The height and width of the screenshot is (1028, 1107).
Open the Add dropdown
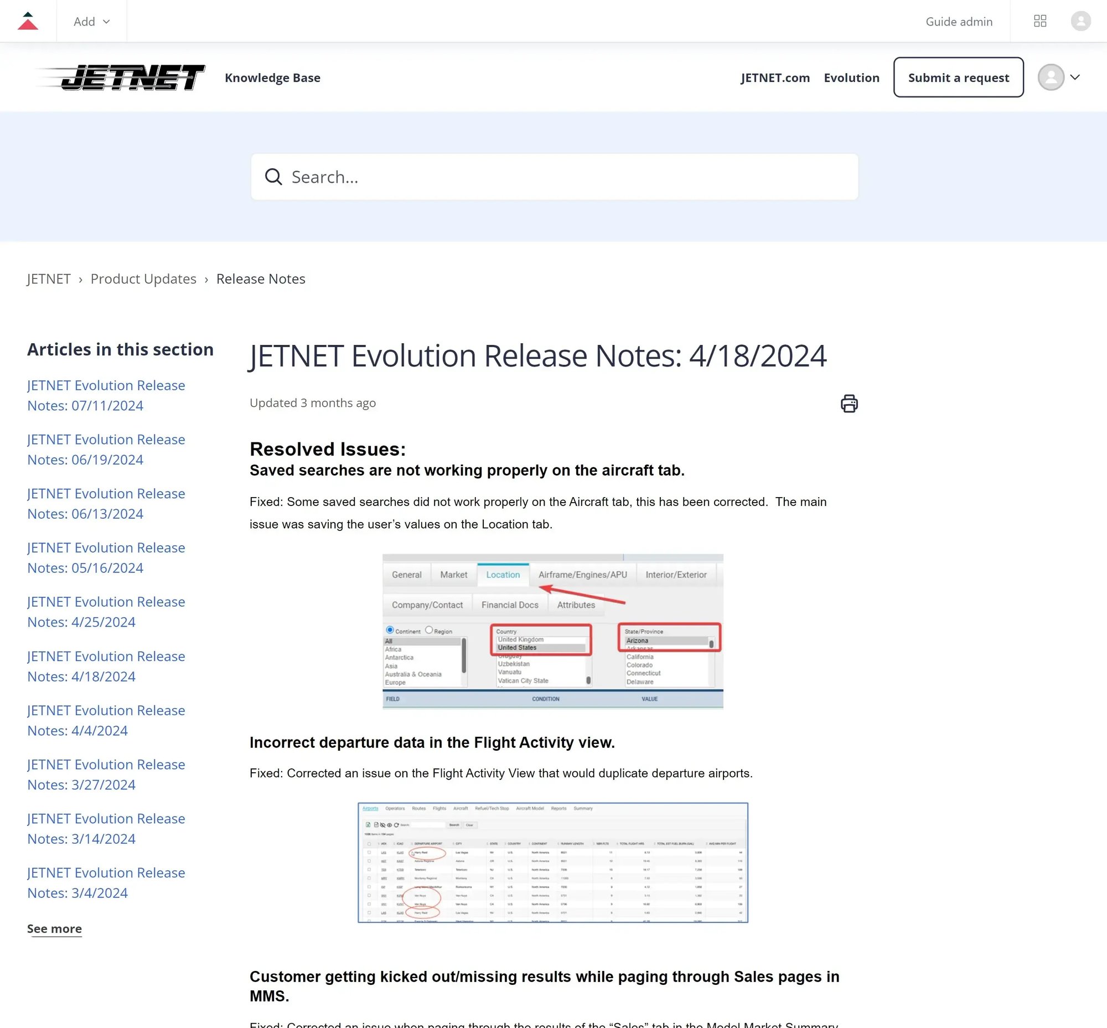pyautogui.click(x=91, y=21)
